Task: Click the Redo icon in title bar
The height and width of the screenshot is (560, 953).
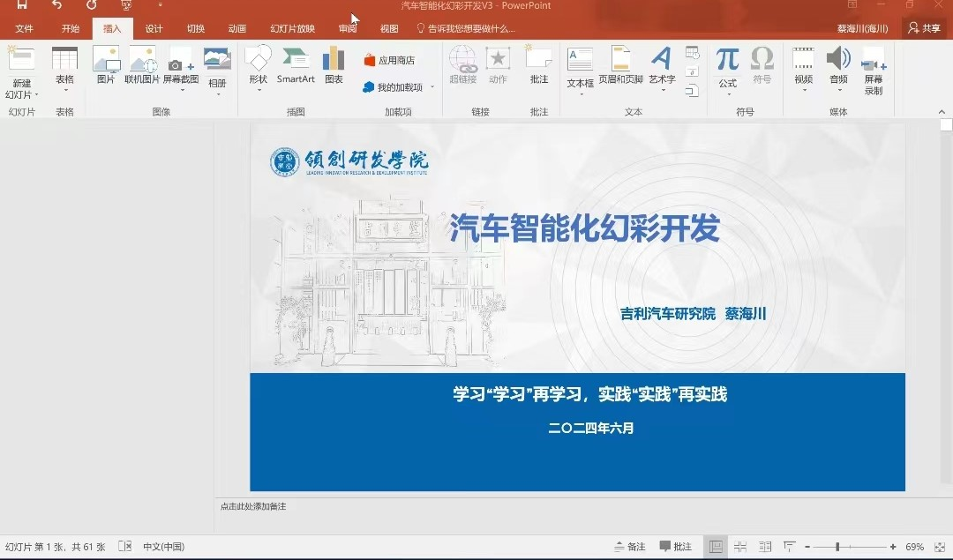Action: (x=91, y=5)
